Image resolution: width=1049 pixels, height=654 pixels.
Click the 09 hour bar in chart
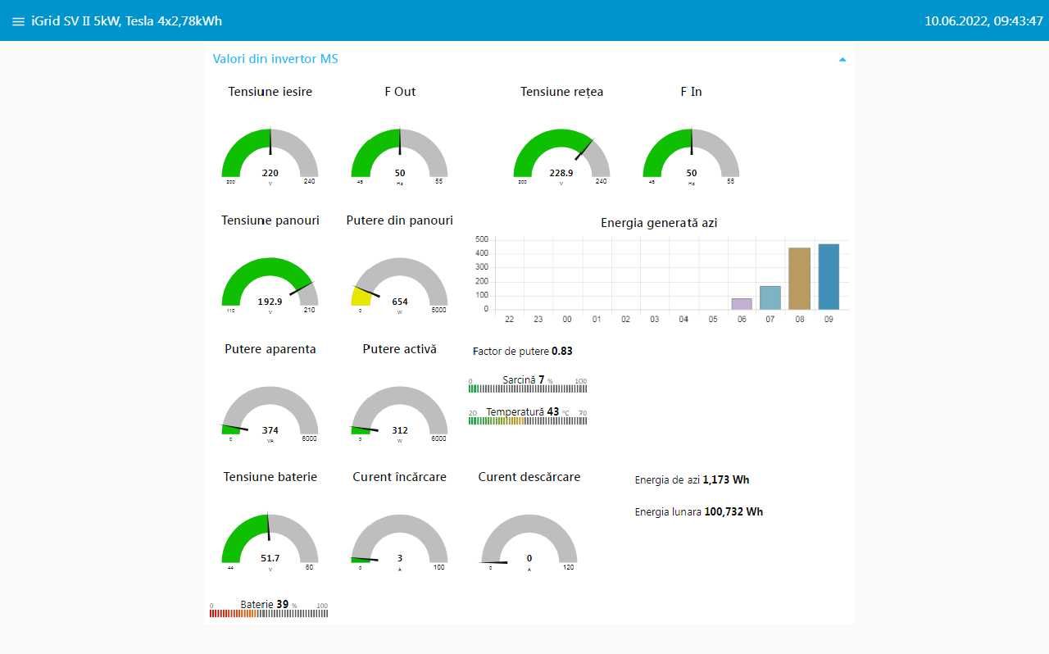point(829,277)
